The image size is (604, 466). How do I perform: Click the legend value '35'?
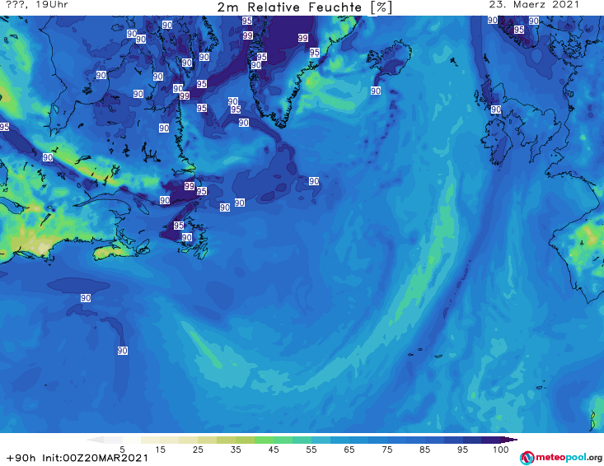236,450
